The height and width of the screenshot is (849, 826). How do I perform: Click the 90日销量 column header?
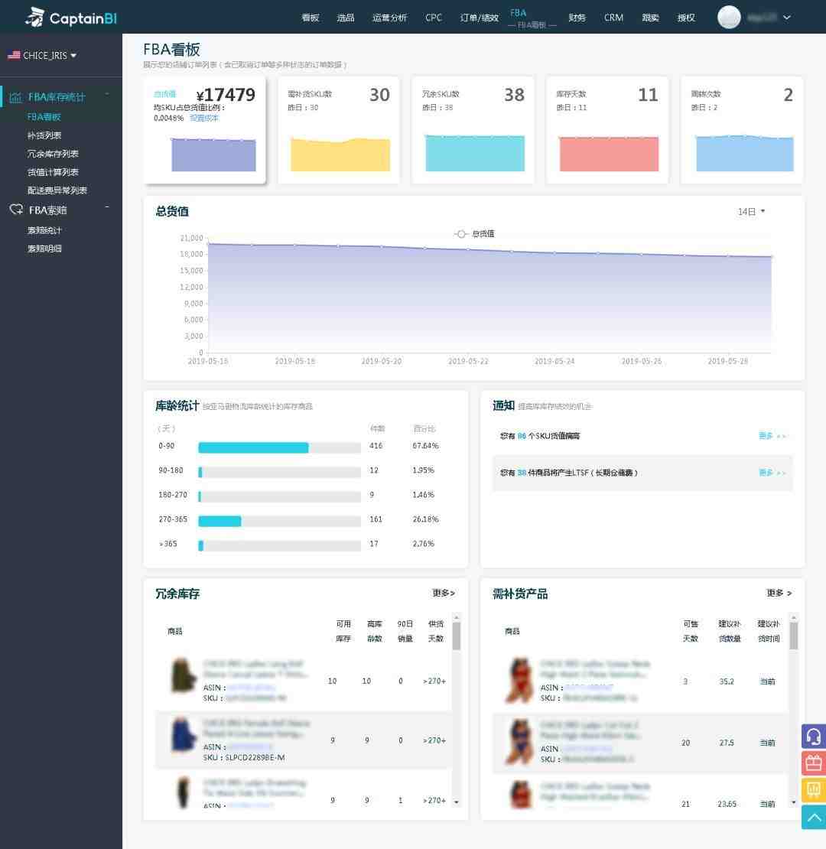[x=405, y=631]
